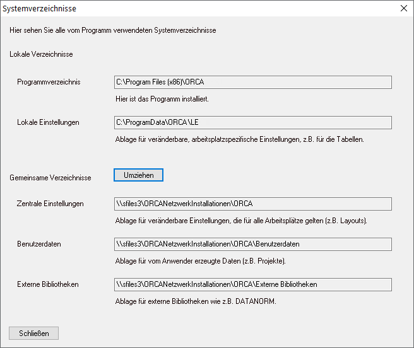Click the Programmverzeichnis label
This screenshot has width=414, height=348.
tap(49, 82)
